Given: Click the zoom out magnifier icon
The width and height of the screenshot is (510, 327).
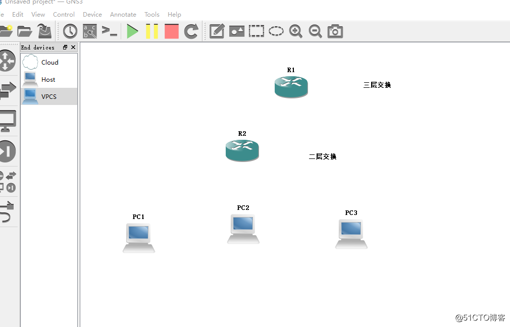Looking at the screenshot, I should (x=315, y=31).
